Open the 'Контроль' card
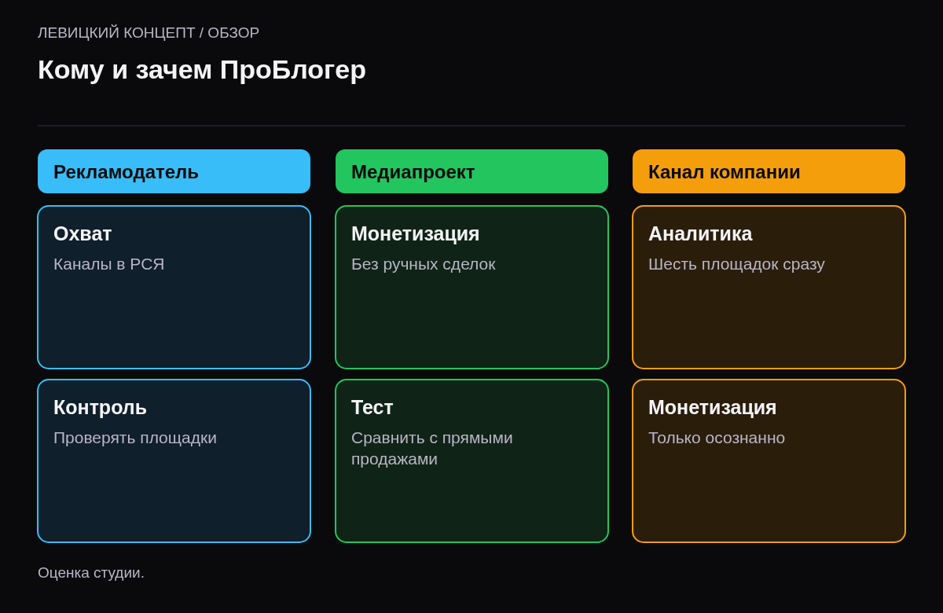This screenshot has width=943, height=613. (174, 461)
